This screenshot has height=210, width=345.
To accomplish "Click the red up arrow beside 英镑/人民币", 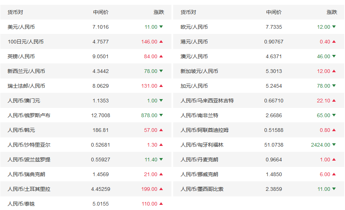I will [x=161, y=56].
